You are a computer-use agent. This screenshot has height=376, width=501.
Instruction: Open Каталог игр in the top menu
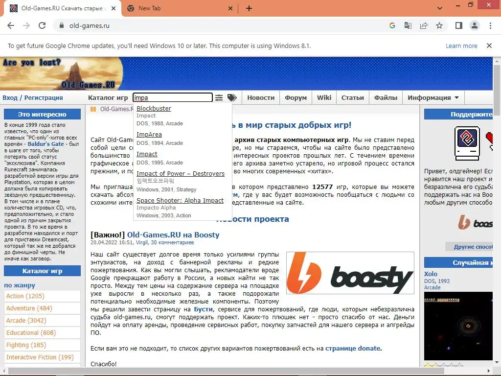[108, 97]
